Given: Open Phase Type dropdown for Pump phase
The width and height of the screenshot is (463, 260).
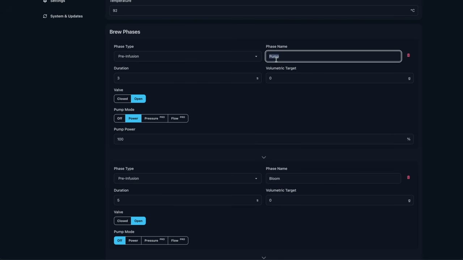Looking at the screenshot, I should tap(188, 56).
